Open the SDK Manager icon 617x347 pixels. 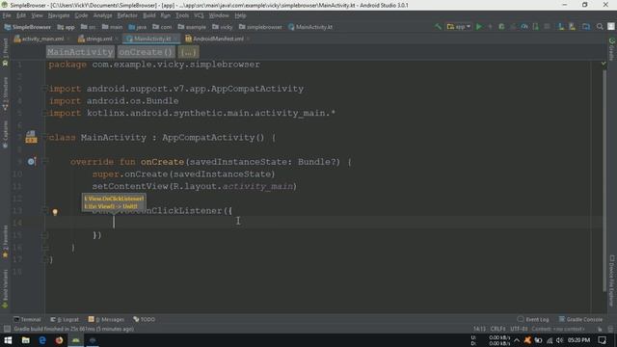coord(572,27)
